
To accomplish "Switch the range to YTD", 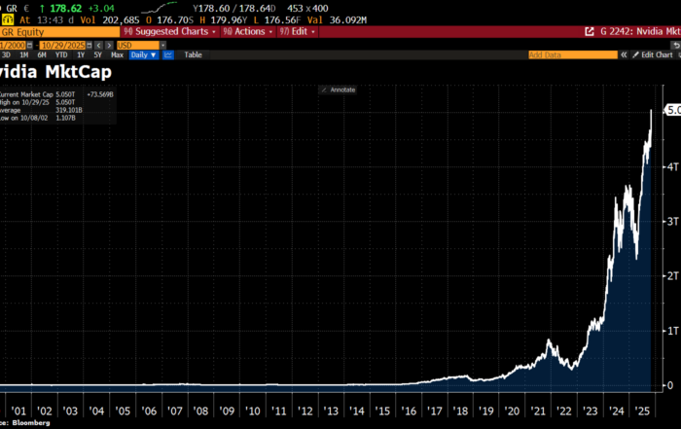I will tap(59, 54).
